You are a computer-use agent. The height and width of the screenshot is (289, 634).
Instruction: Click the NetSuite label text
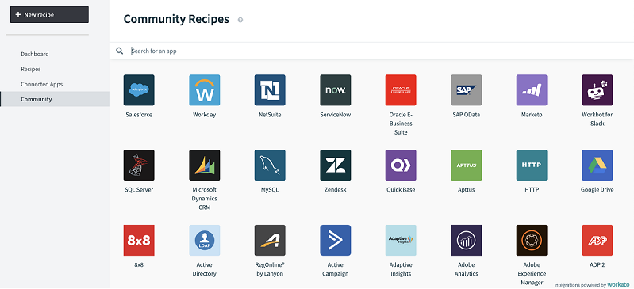tap(270, 115)
